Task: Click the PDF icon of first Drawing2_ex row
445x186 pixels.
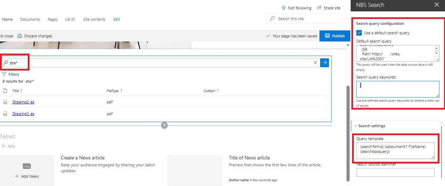Action: tap(5, 102)
